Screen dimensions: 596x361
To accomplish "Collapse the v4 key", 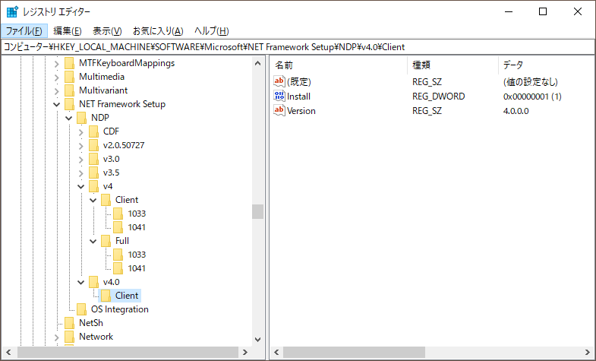I will click(x=81, y=187).
